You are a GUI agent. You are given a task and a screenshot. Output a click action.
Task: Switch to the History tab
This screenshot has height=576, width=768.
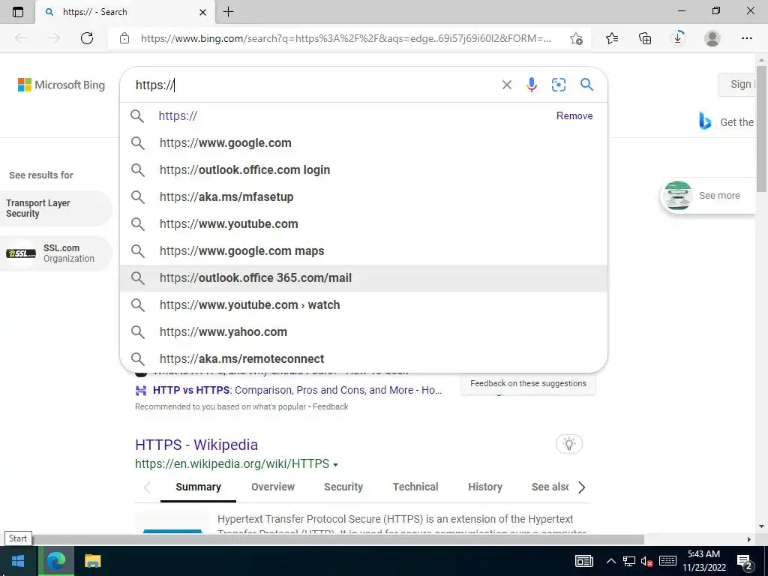485,487
